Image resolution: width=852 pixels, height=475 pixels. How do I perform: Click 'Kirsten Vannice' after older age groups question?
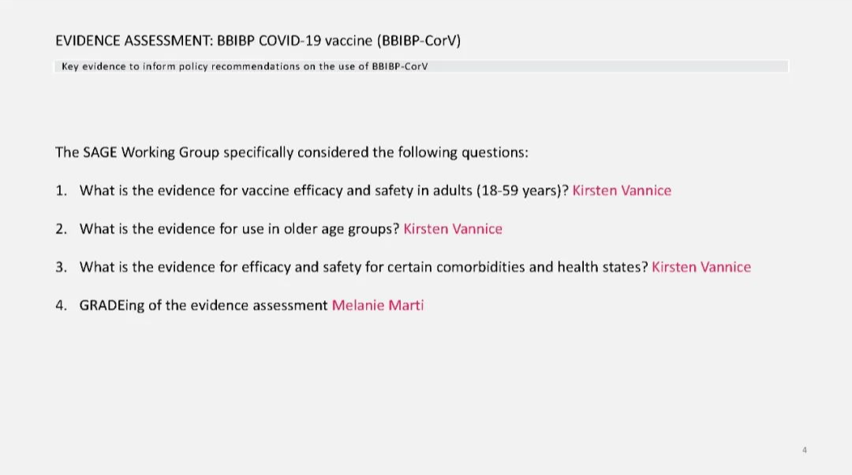453,229
